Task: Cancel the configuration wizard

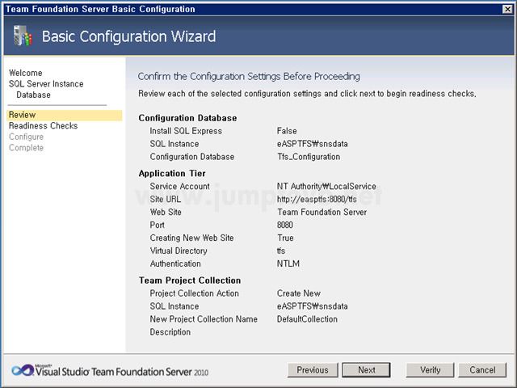Action: coord(482,370)
